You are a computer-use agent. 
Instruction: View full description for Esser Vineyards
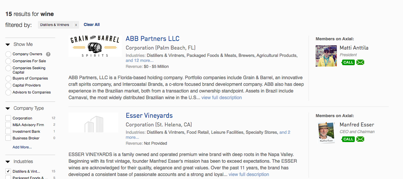click(x=249, y=174)
